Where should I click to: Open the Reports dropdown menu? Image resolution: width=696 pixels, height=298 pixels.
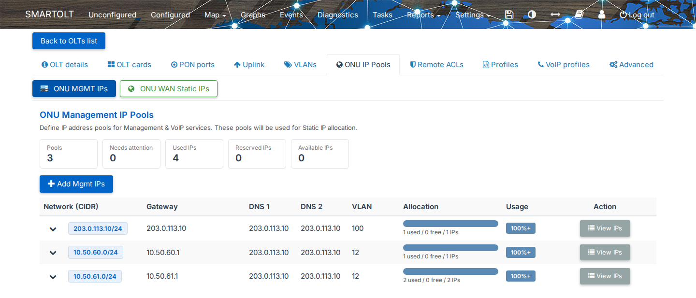point(423,15)
